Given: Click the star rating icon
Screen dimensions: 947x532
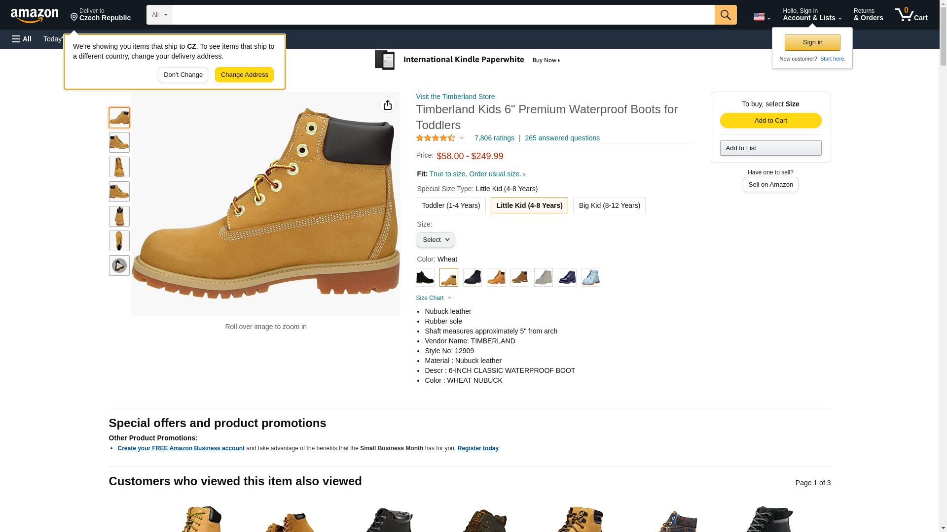Looking at the screenshot, I should pos(436,138).
